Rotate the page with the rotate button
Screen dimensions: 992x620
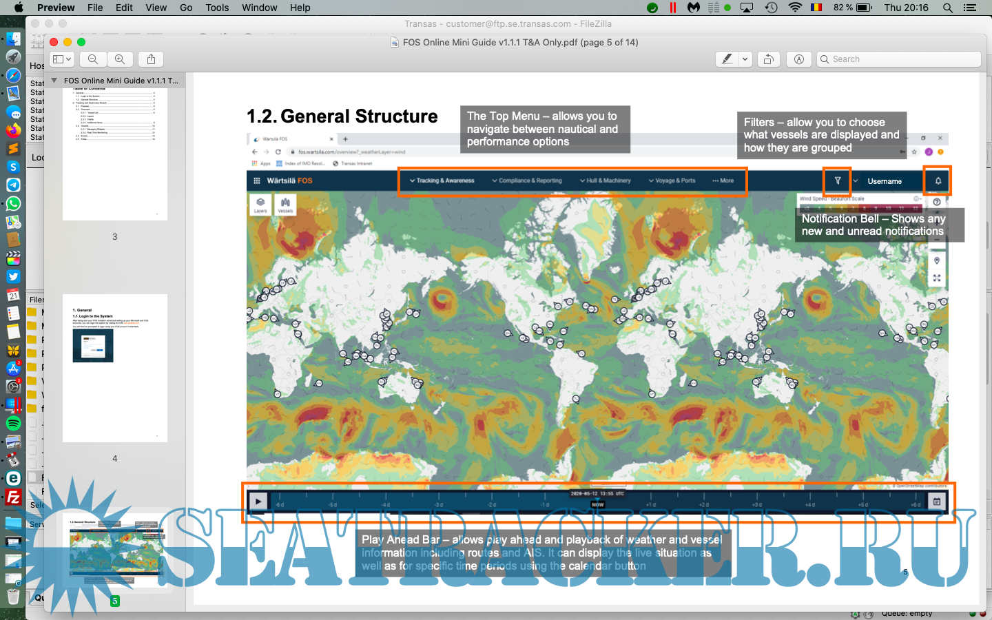click(768, 59)
